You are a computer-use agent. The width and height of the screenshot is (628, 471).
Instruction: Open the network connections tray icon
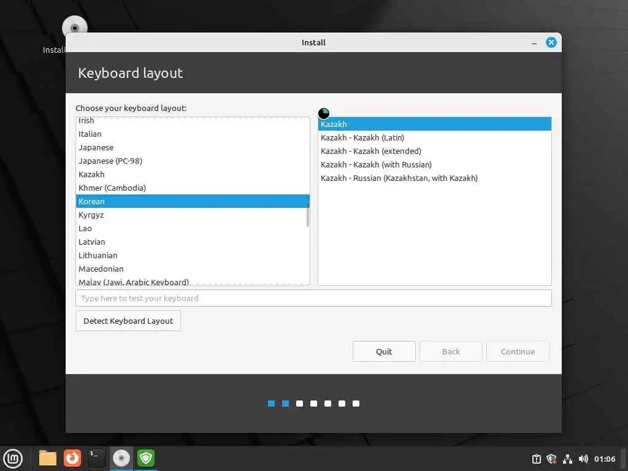coord(567,459)
